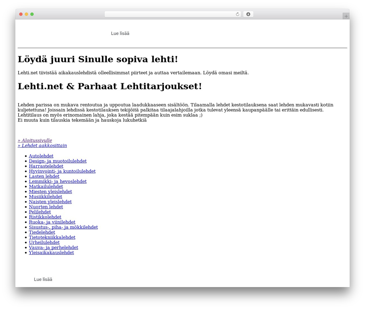
Task: Click the browser reload icon
Action: click(x=237, y=14)
